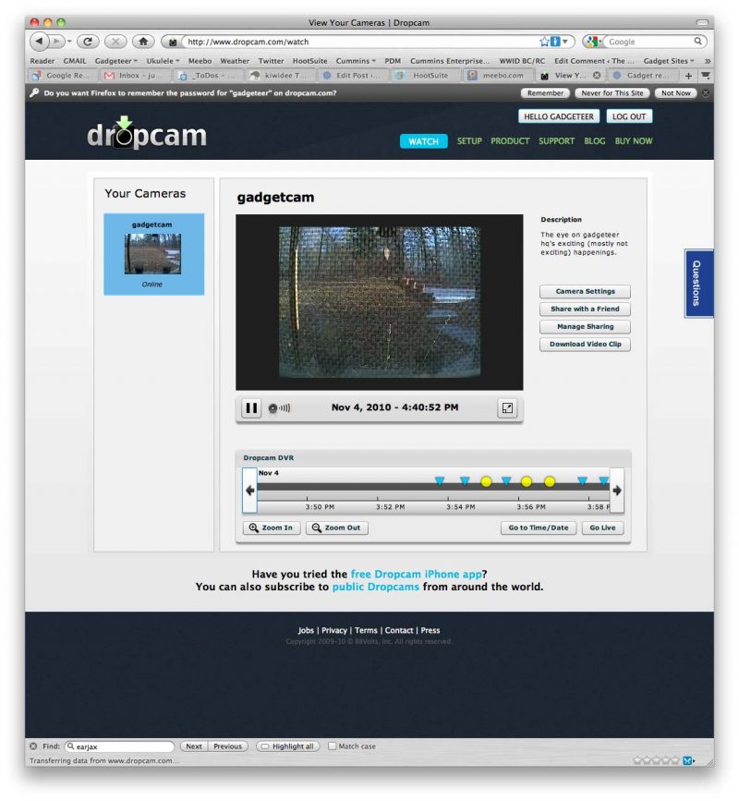Switch to the SETUP tab
The height and width of the screenshot is (801, 739).
click(x=468, y=140)
